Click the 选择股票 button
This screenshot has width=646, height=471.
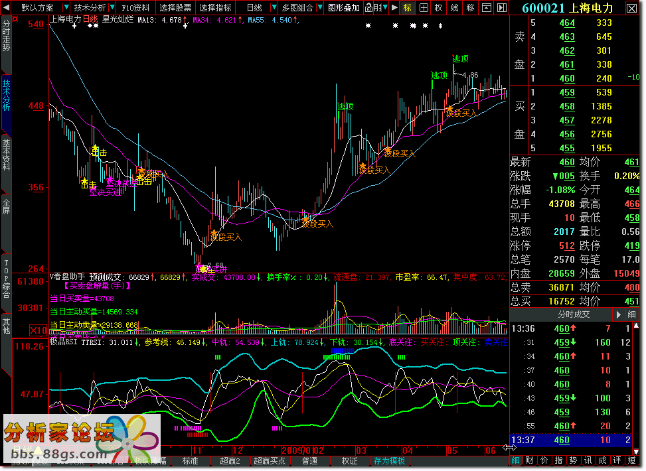coord(175,7)
